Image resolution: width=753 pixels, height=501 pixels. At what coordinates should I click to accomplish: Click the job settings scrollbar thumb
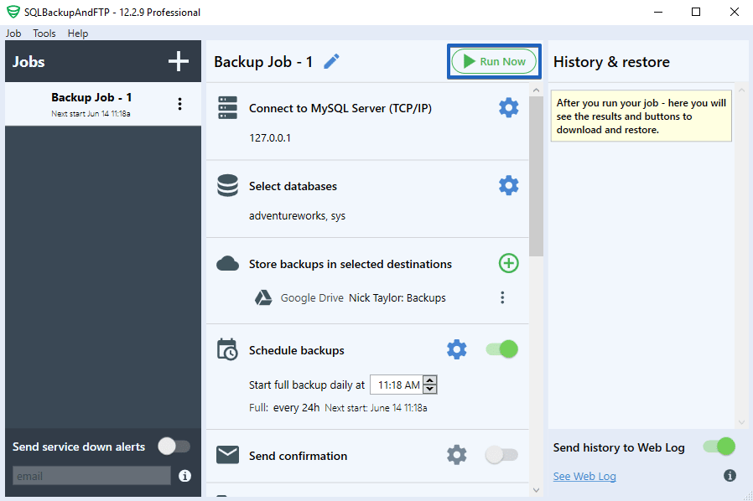[x=536, y=176]
